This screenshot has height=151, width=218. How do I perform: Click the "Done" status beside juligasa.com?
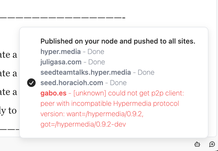[x=97, y=62]
